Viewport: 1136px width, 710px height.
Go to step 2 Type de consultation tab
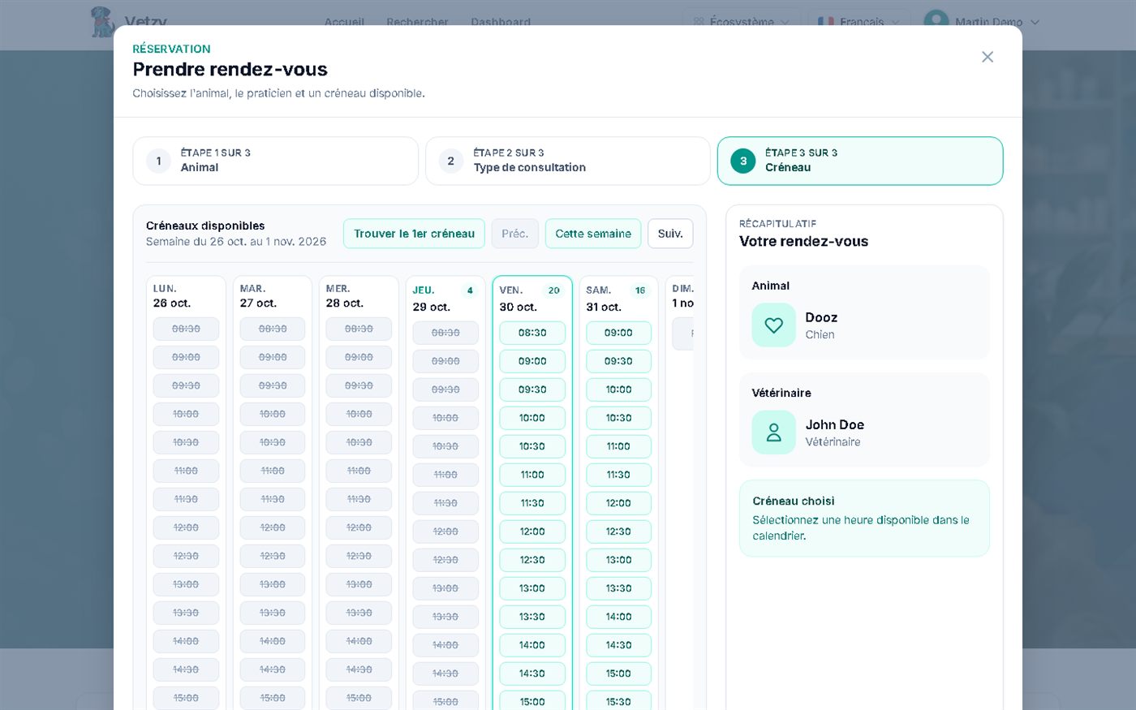[568, 161]
